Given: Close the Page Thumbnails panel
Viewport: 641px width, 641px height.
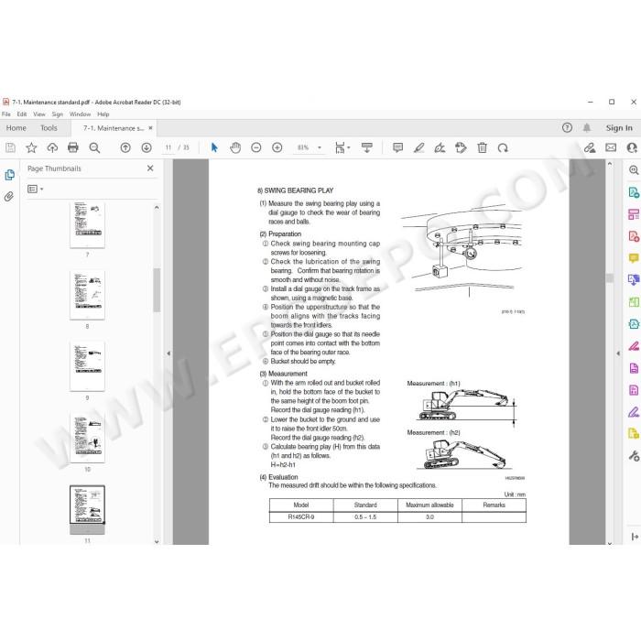Looking at the screenshot, I should pyautogui.click(x=150, y=168).
